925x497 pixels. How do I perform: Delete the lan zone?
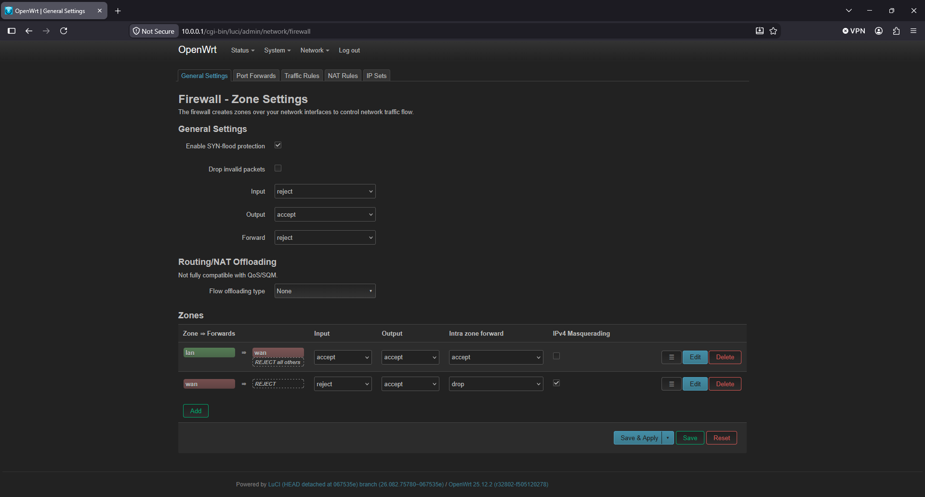pos(725,357)
